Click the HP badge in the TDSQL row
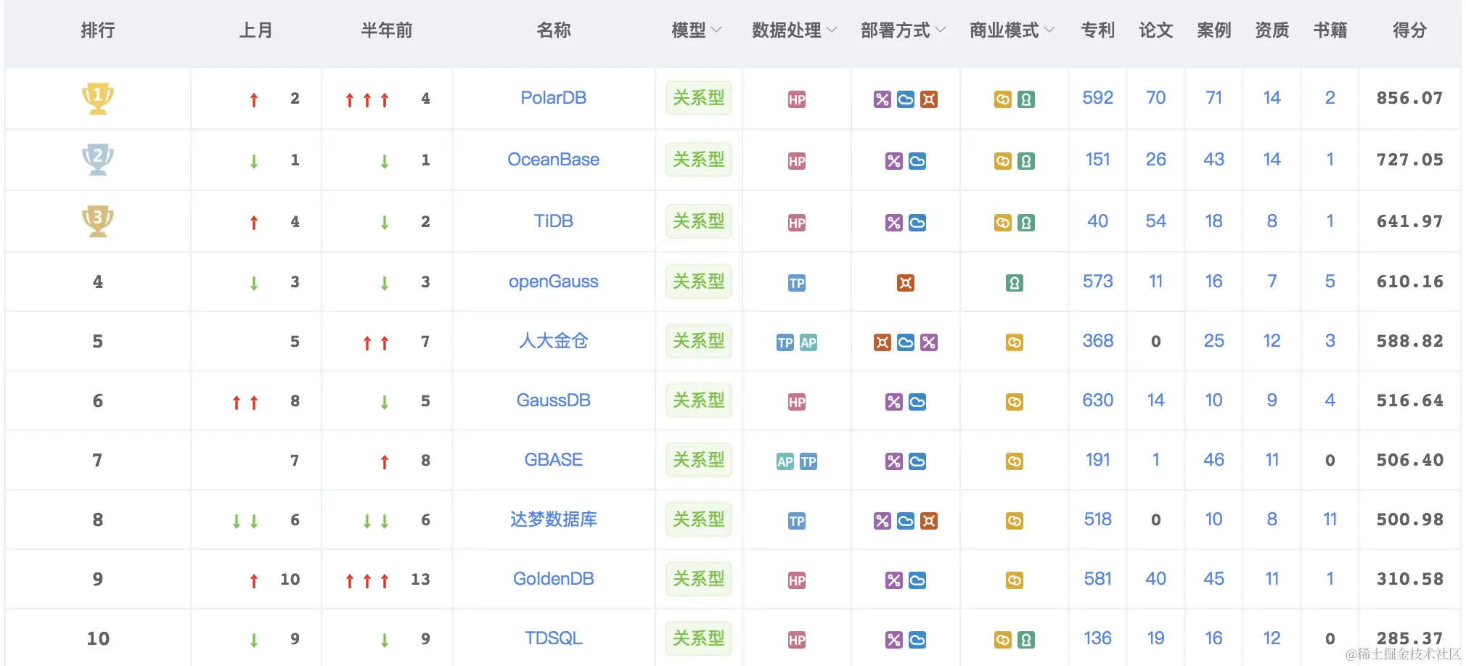This screenshot has height=666, width=1466. click(797, 640)
